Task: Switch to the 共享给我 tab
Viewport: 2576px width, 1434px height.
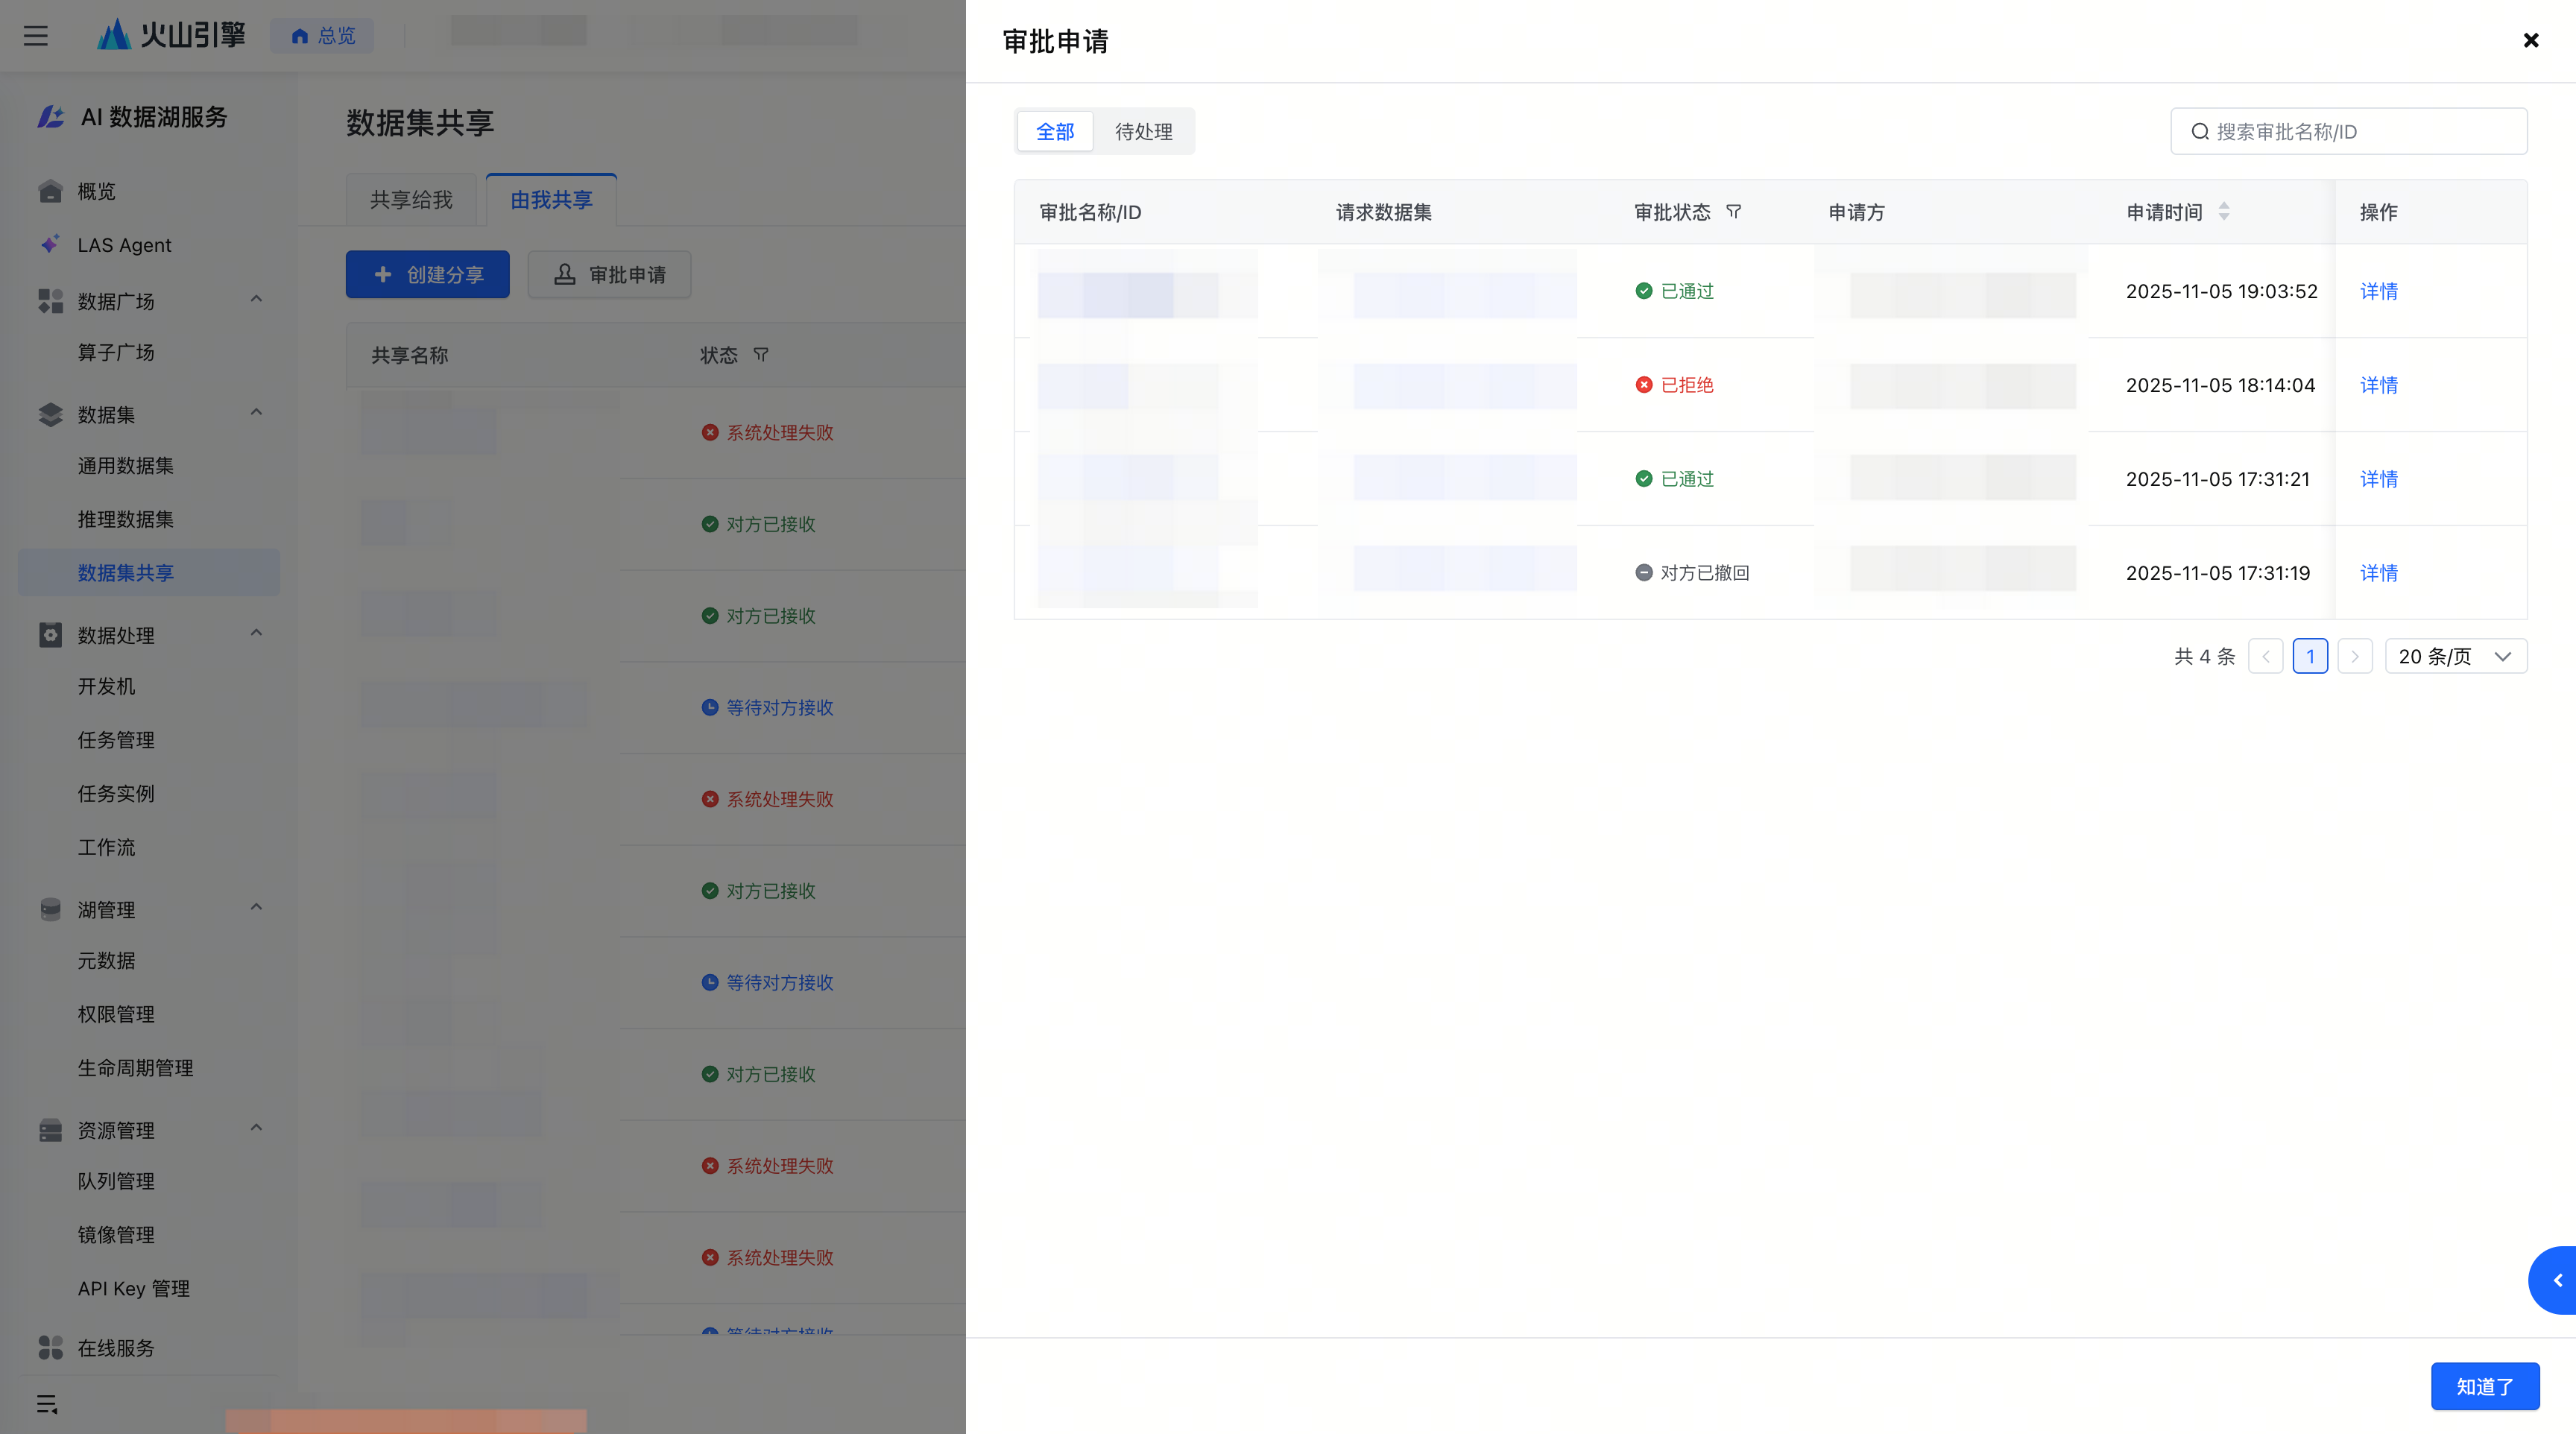Action: coord(411,200)
